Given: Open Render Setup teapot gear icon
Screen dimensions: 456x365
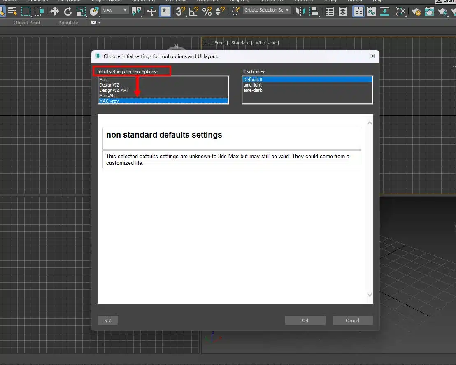Looking at the screenshot, I should click(x=416, y=12).
